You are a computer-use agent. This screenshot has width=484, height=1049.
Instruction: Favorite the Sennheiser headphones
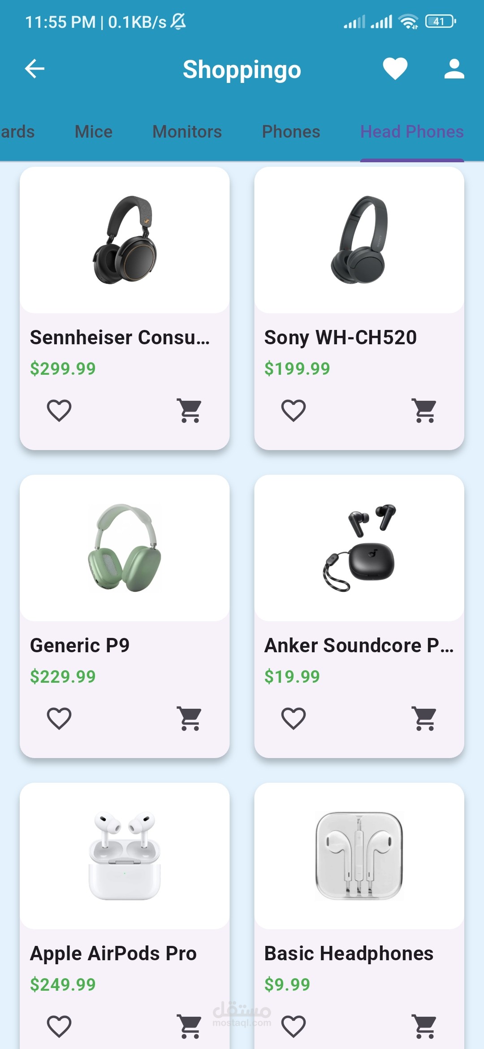59,410
